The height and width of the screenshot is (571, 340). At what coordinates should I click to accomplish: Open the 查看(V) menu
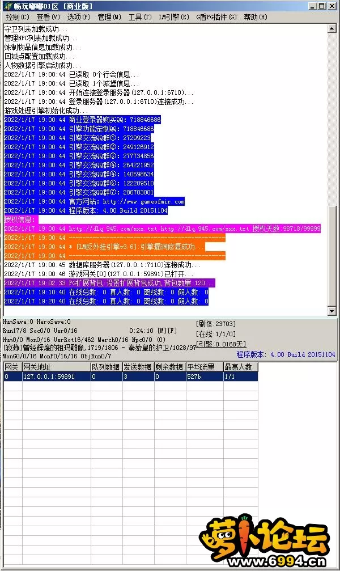tap(48, 17)
